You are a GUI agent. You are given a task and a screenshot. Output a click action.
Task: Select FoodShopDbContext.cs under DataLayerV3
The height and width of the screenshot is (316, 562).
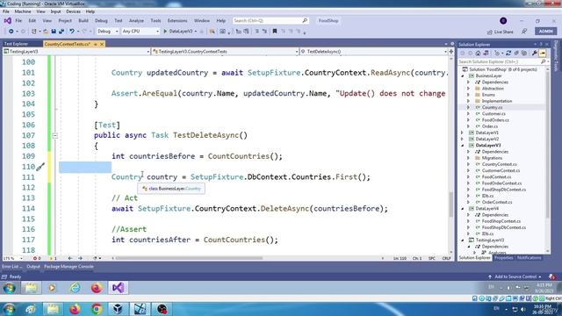[x=503, y=190]
